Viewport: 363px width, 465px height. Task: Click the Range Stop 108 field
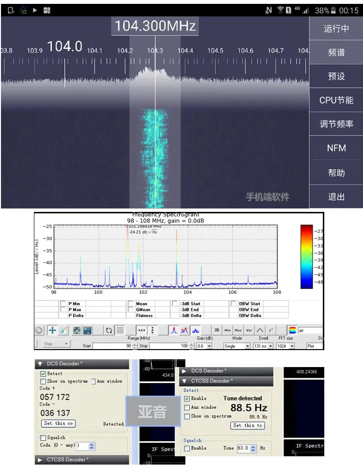pos(169,346)
